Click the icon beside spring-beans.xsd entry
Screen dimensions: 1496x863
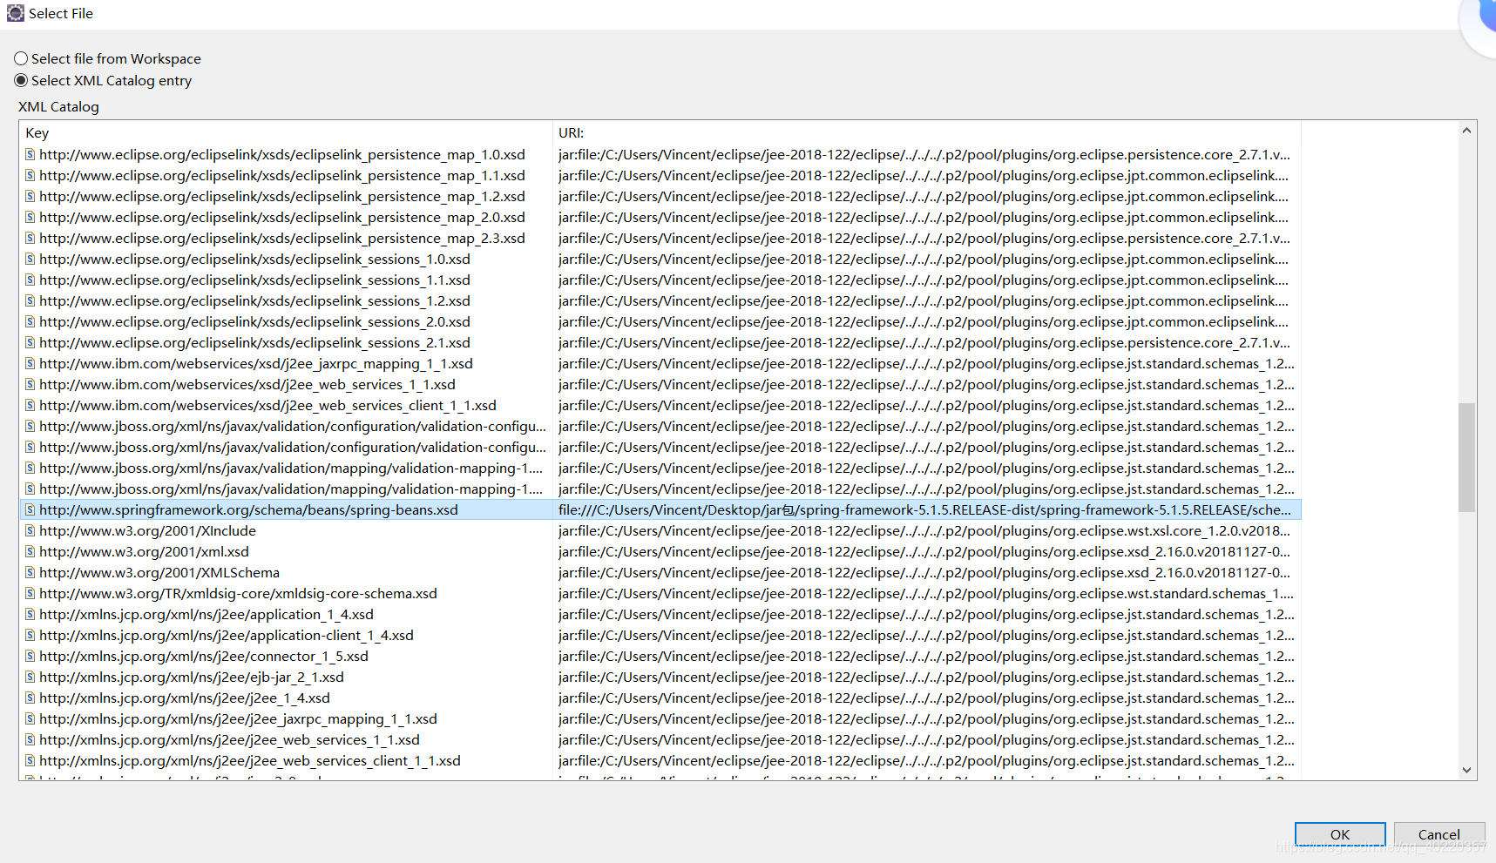point(30,510)
